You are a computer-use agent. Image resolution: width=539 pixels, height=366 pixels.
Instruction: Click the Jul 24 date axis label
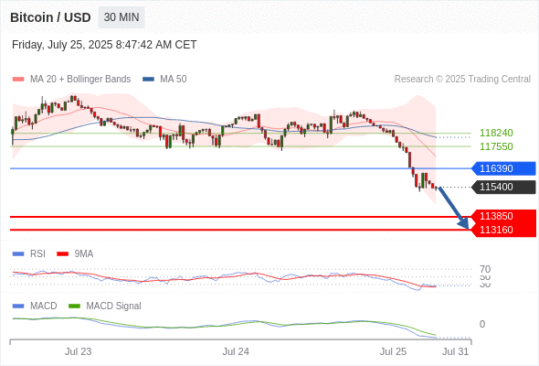[x=236, y=351]
